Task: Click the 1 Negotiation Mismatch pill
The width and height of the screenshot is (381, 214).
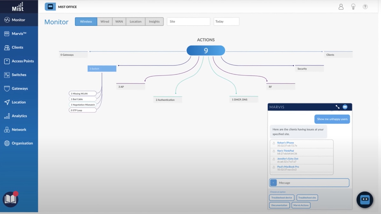Action: [83, 105]
